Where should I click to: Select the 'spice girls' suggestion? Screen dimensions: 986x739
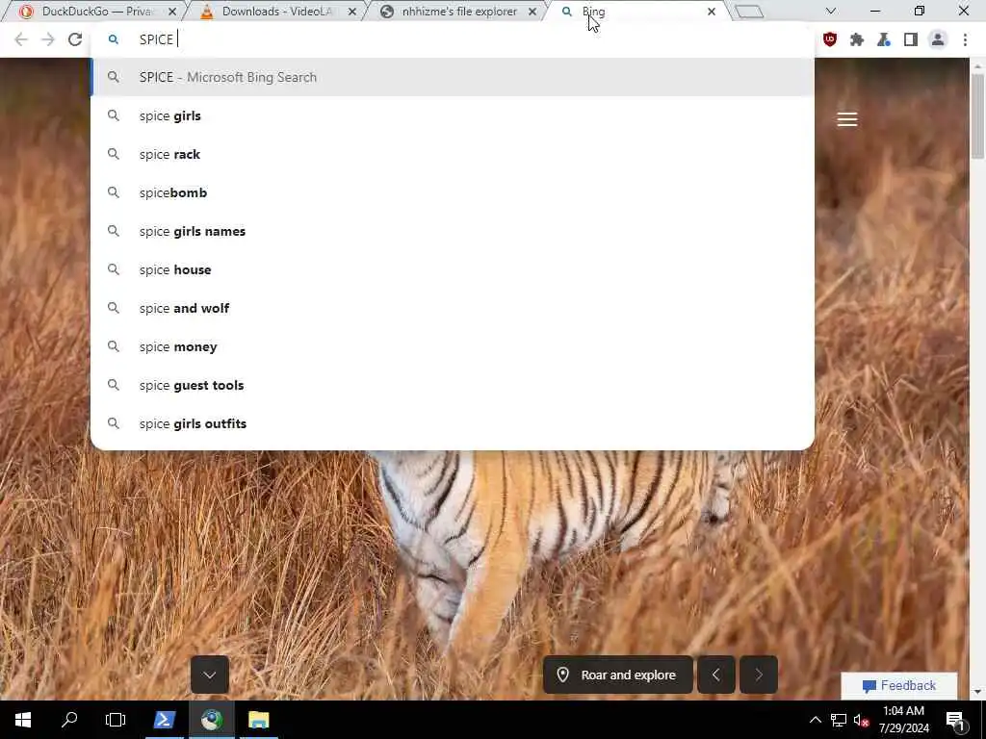(x=453, y=115)
